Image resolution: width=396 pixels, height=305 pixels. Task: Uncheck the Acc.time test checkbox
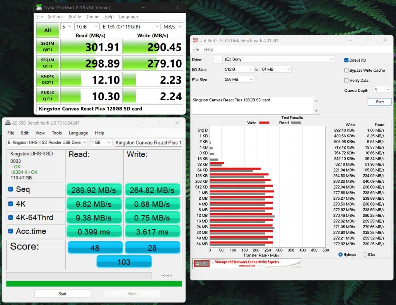[x=10, y=231]
